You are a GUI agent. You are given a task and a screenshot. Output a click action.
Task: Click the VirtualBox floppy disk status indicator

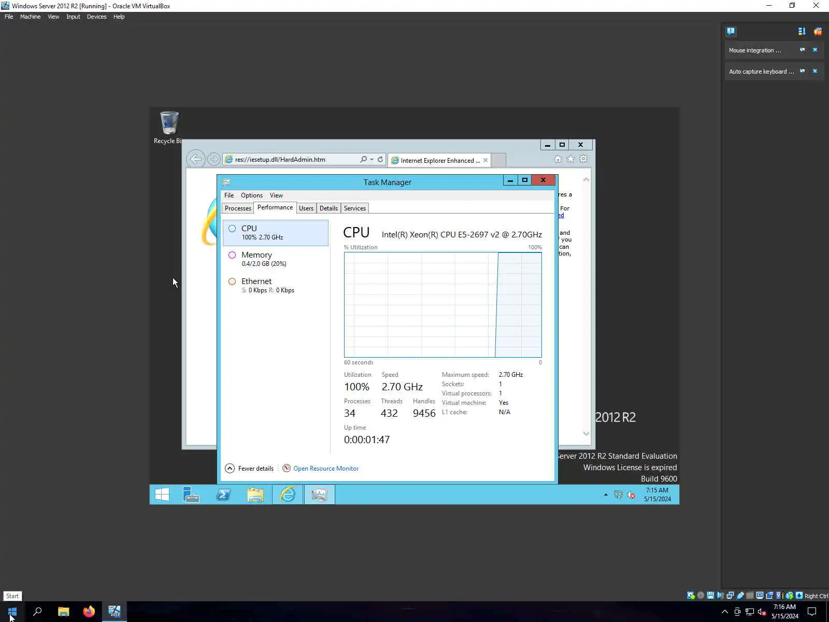pos(710,596)
